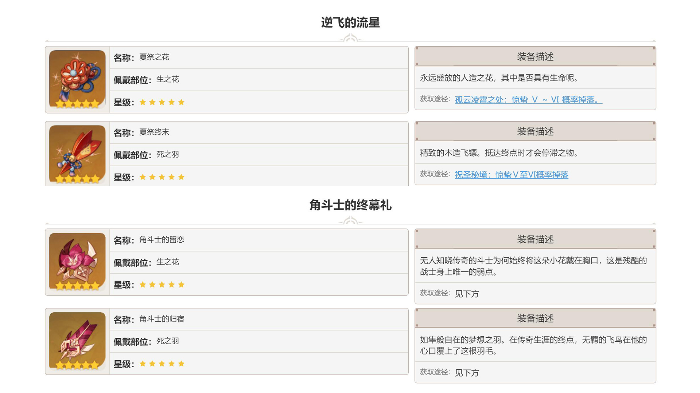The image size is (700, 393).
Task: Click the star rating of 夏祭终末
Action: pos(162,177)
